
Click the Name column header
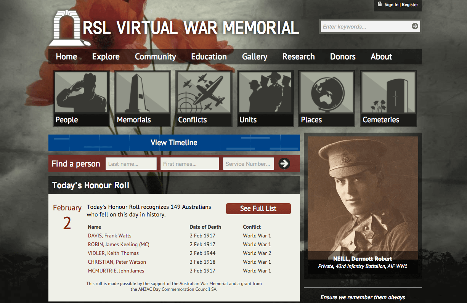pos(95,227)
